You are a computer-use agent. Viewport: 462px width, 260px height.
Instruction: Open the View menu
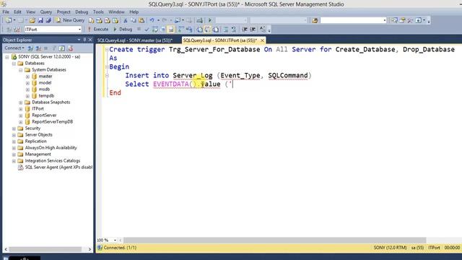[x=30, y=12]
